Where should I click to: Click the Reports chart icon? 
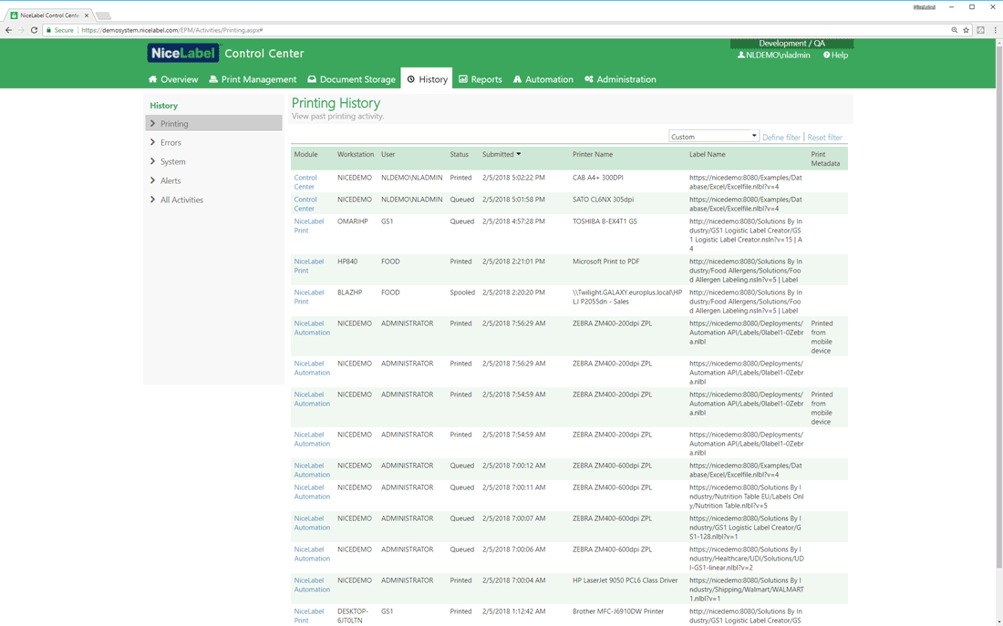pyautogui.click(x=463, y=79)
